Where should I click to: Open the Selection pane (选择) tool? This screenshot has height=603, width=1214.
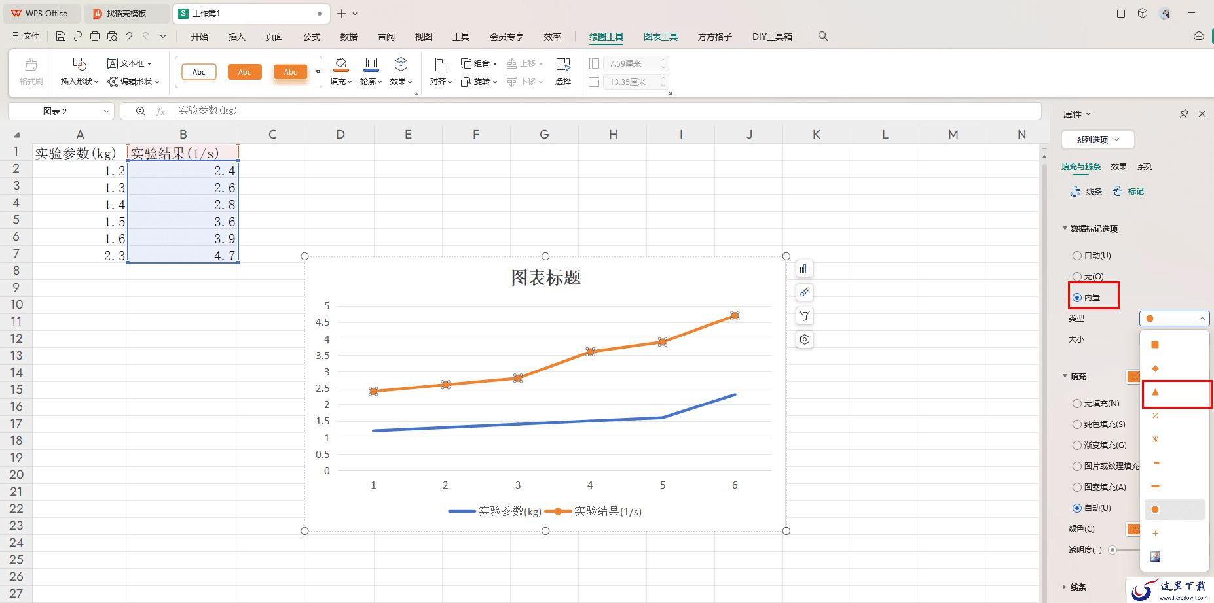pos(563,71)
